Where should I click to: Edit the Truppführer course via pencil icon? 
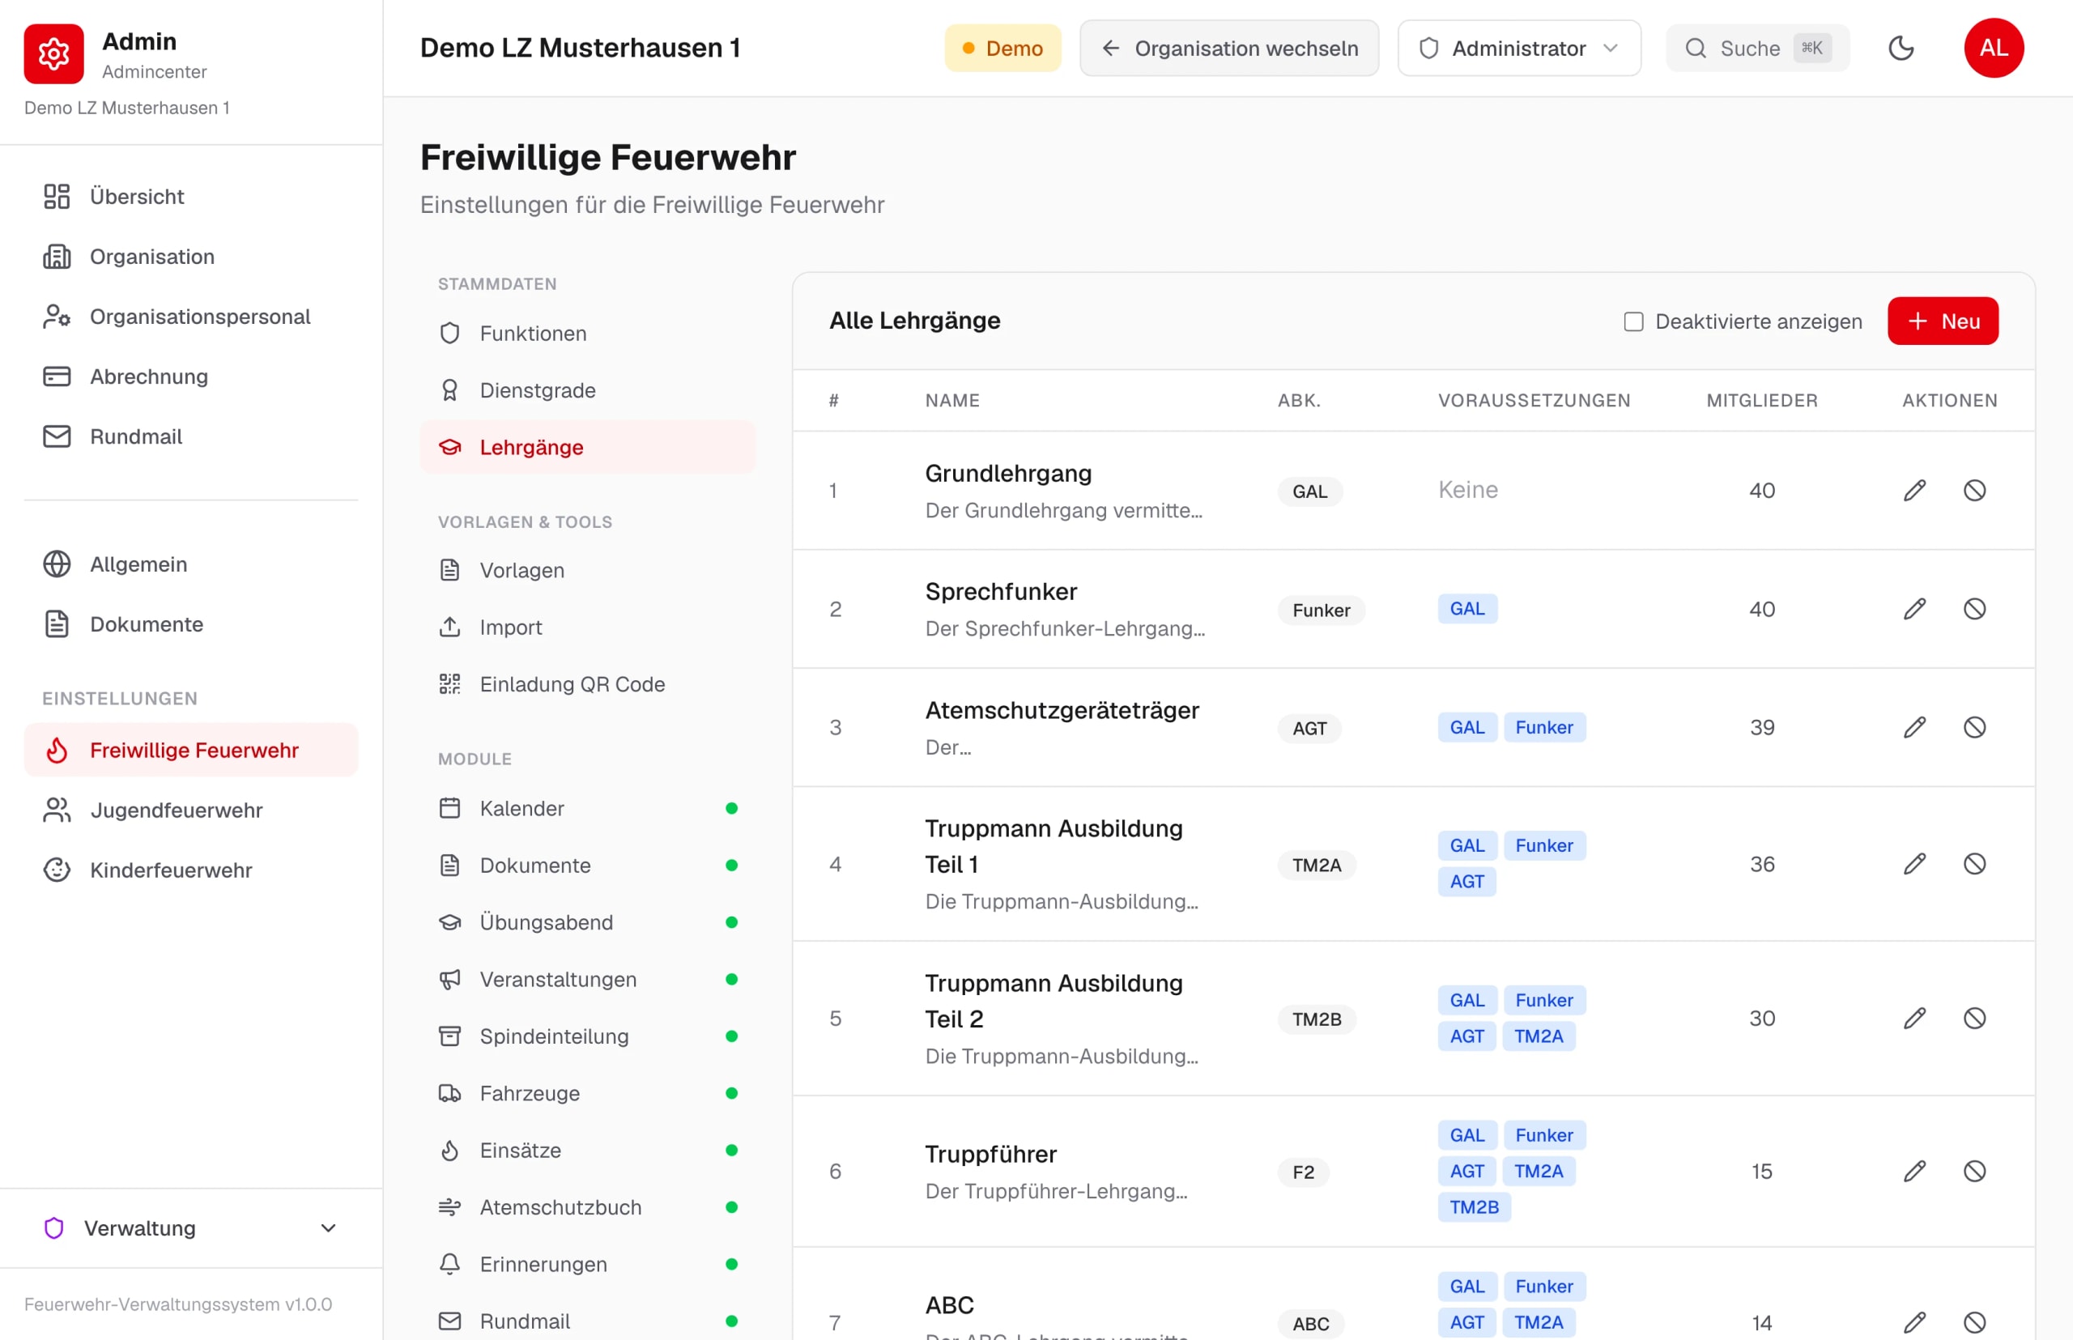pyautogui.click(x=1913, y=1172)
